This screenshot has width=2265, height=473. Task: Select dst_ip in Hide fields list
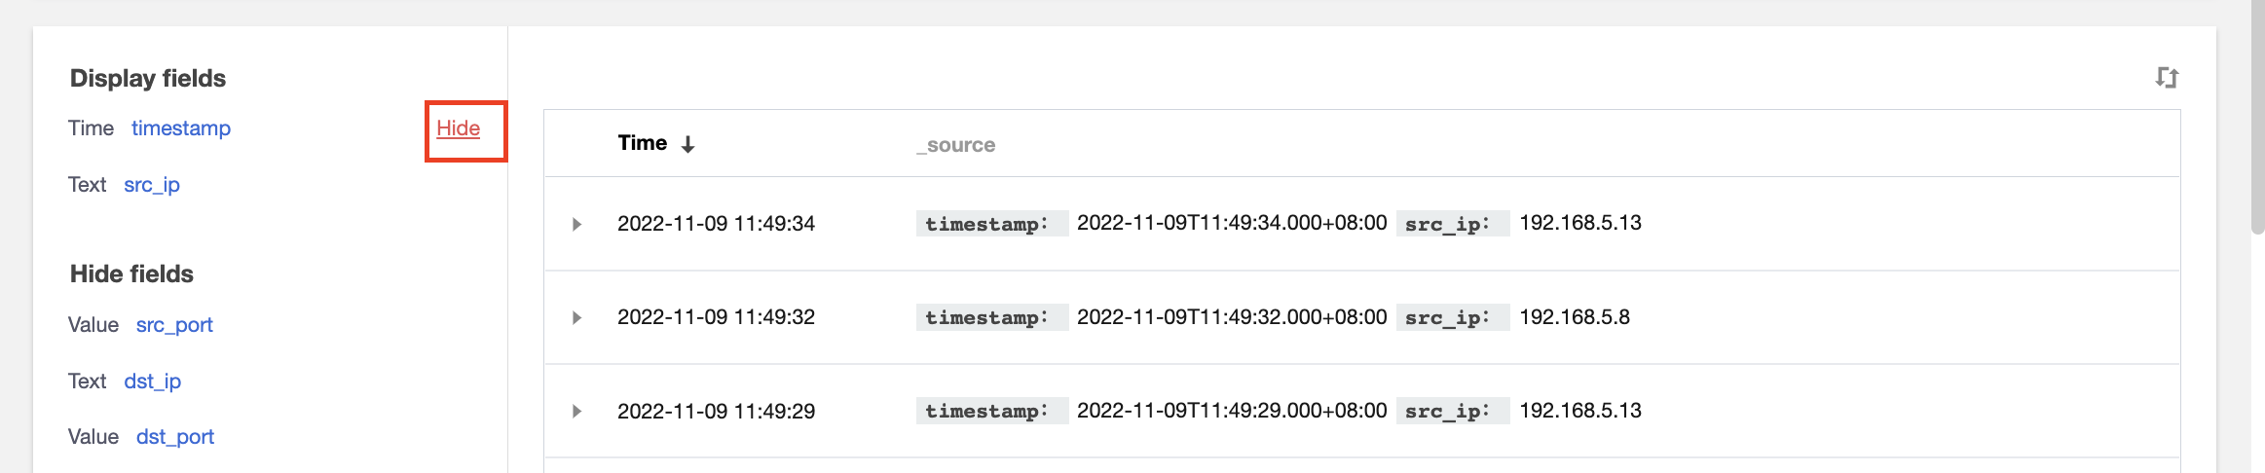[152, 382]
